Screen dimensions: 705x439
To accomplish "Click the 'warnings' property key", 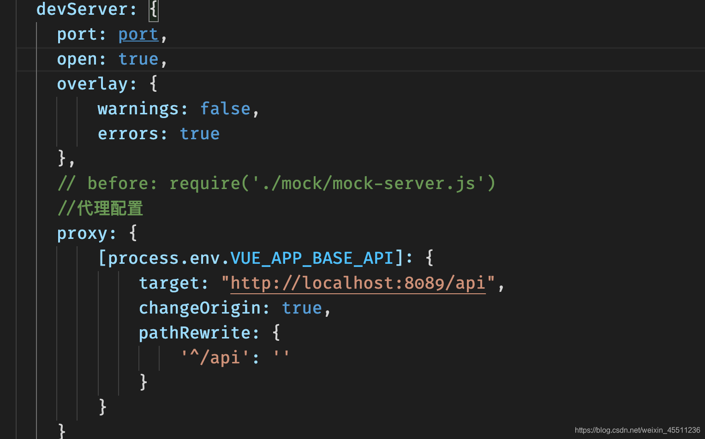I will (138, 109).
